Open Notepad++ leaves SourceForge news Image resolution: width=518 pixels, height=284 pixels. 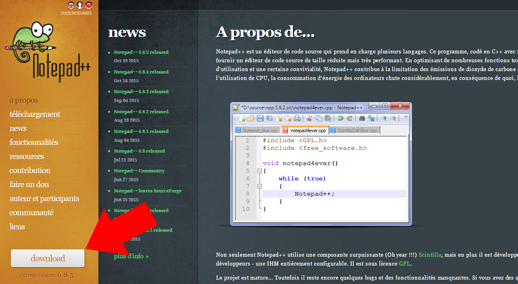[147, 191]
